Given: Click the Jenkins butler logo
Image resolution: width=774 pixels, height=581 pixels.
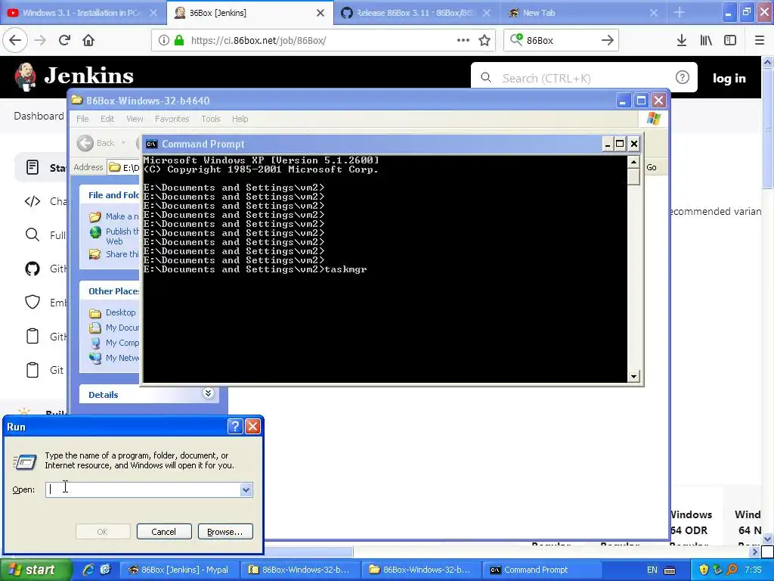Looking at the screenshot, I should click(x=25, y=76).
